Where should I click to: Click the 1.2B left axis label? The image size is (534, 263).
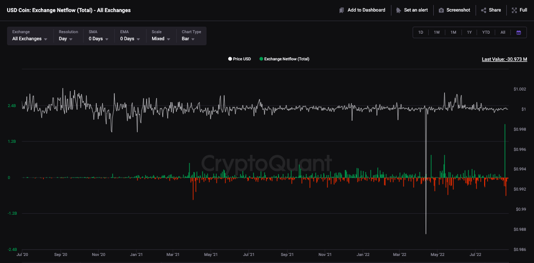tap(12, 142)
